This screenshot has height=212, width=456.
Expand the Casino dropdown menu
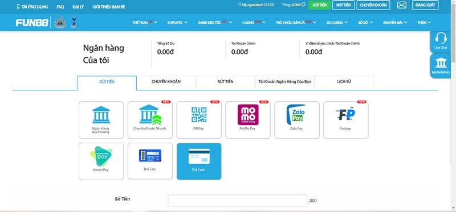pos(254,22)
